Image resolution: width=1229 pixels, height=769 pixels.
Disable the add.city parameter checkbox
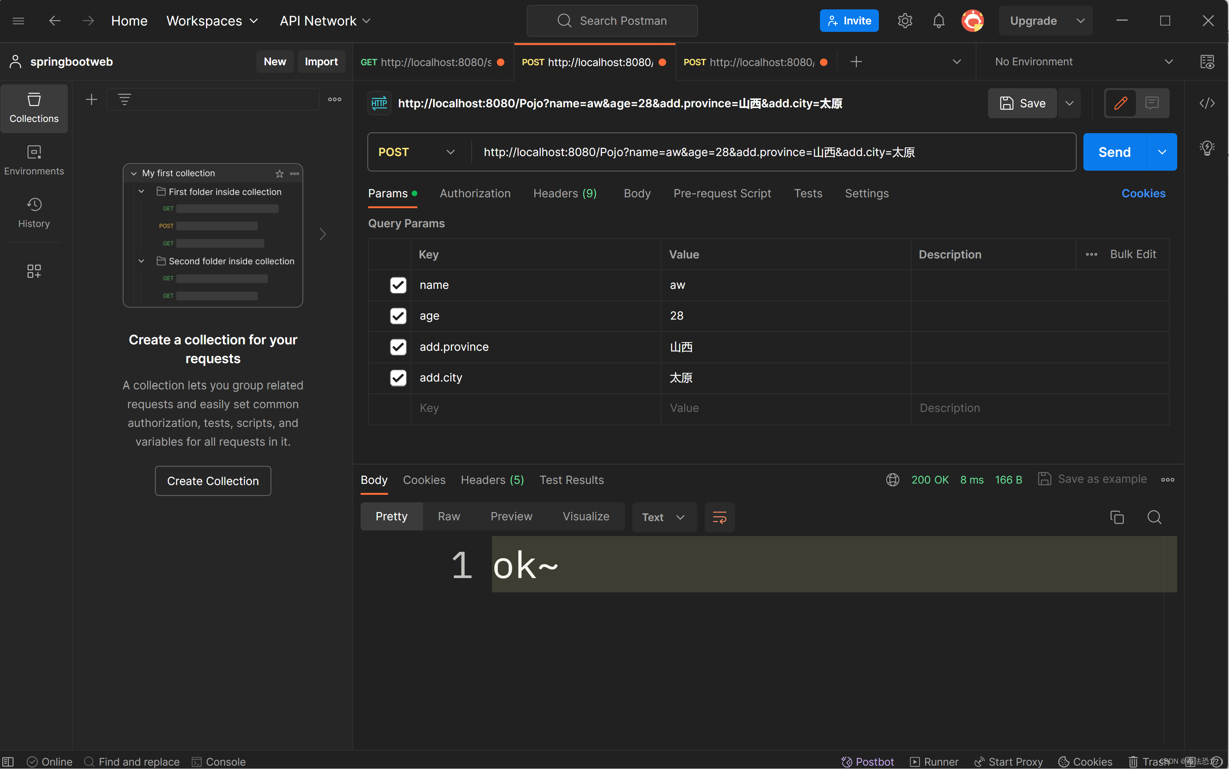[x=398, y=378]
